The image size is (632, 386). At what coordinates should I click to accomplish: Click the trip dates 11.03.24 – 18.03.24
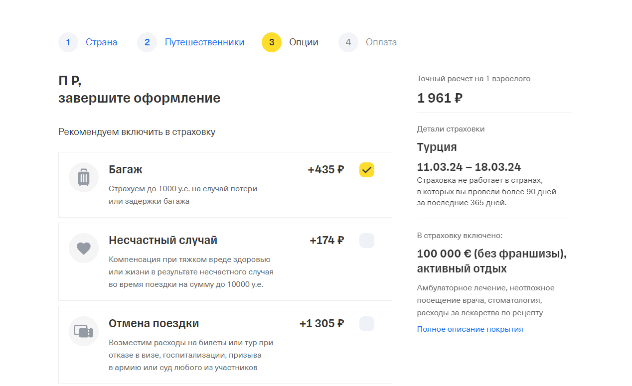[469, 167]
